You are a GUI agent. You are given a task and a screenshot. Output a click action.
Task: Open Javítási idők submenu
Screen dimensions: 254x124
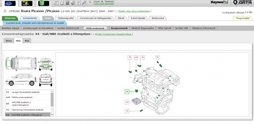[182, 28]
